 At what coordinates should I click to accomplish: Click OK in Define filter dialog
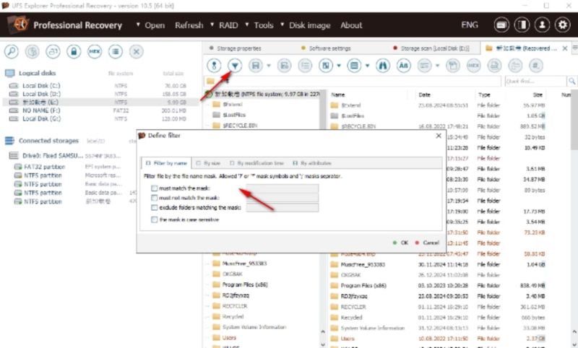401,243
